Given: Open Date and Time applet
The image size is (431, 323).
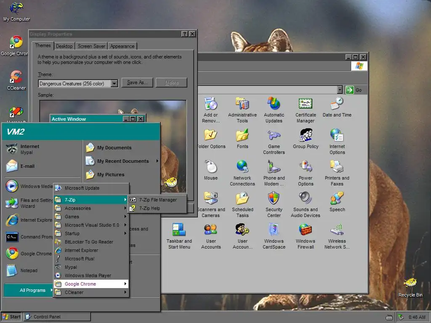Looking at the screenshot, I should (x=337, y=107).
